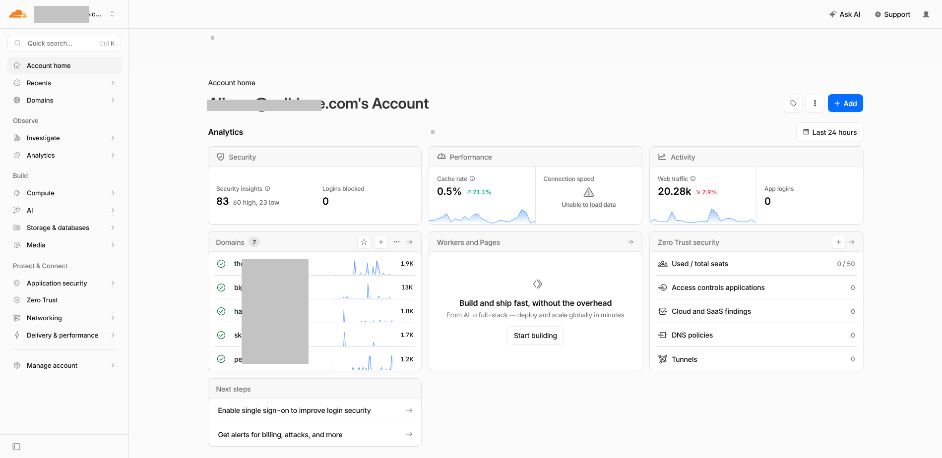This screenshot has width=942, height=458.
Task: Click the Media play icon
Action: pyautogui.click(x=17, y=245)
